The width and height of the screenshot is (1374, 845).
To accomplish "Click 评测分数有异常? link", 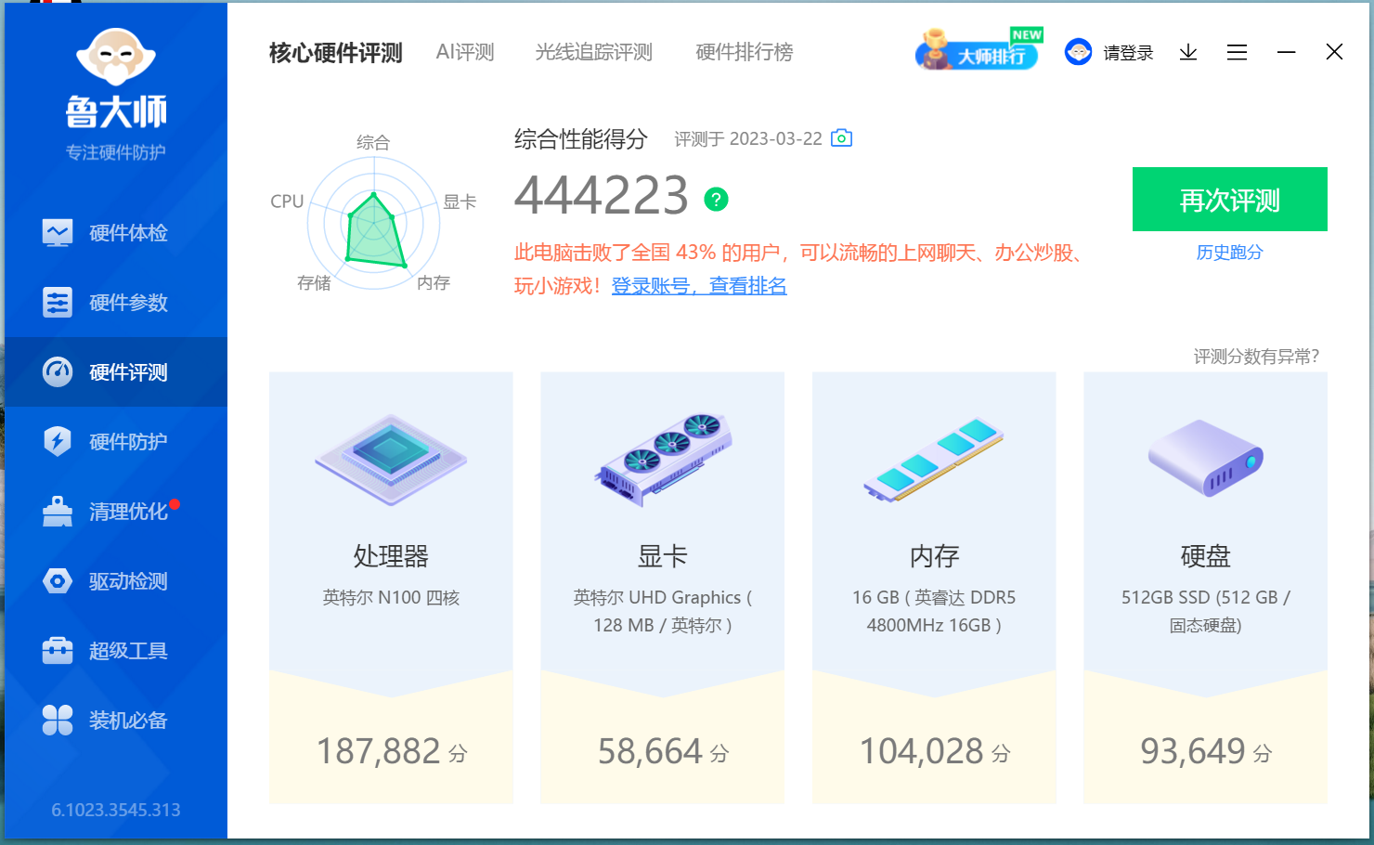I will coord(1256,357).
